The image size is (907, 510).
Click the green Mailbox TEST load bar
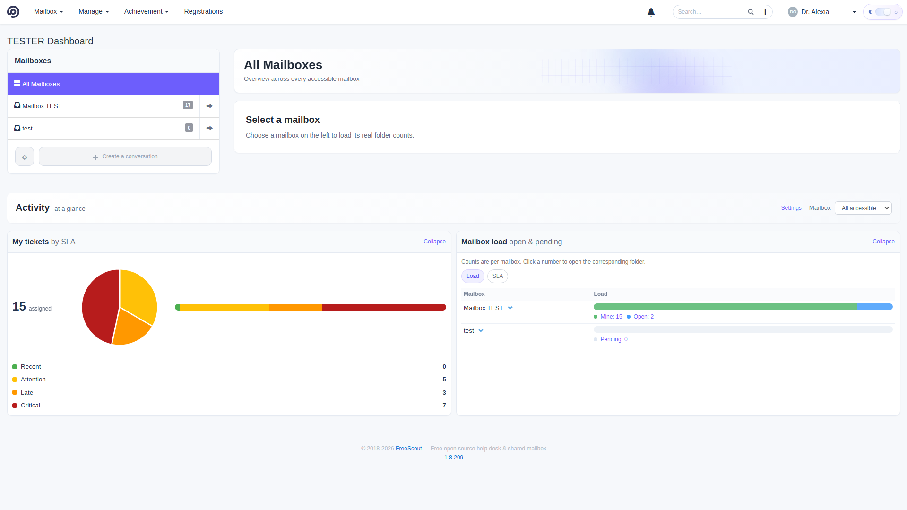725,307
